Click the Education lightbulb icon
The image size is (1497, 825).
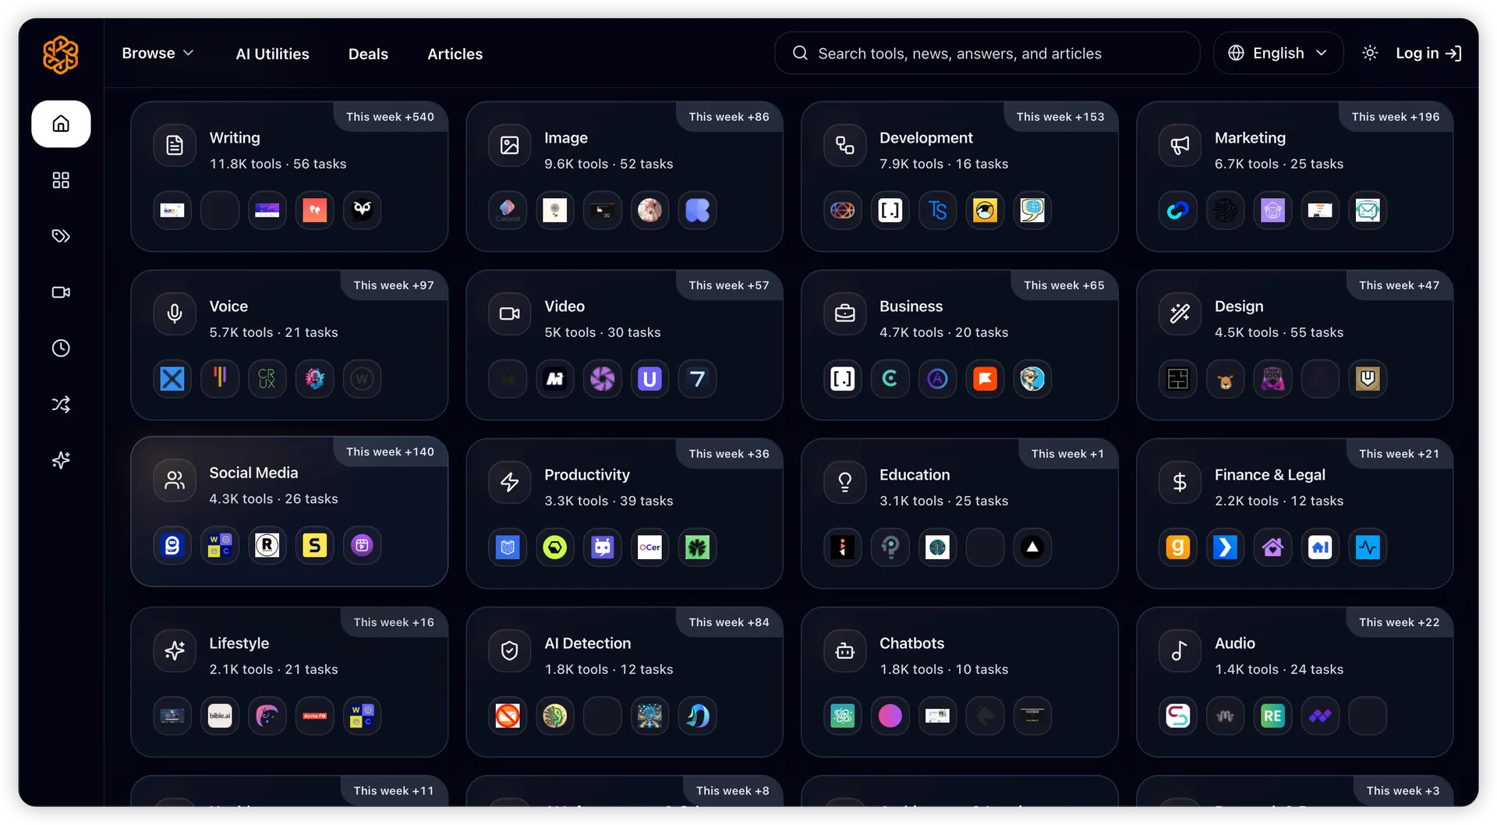pyautogui.click(x=845, y=482)
